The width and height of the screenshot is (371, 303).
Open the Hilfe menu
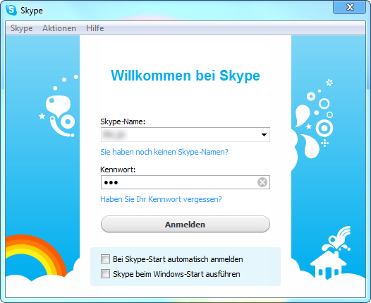point(95,28)
